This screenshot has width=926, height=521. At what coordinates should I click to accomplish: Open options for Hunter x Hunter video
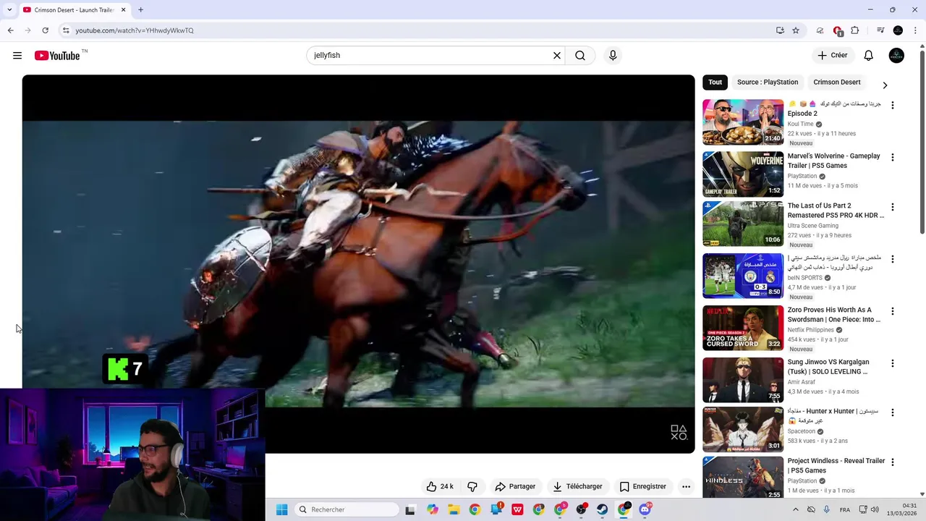(x=892, y=412)
